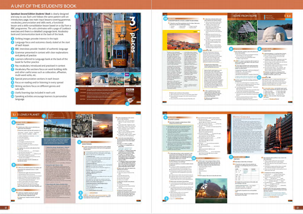303x214 pixels.
Task: Click "Useful learning tips included in each unit"
Action: [35, 93]
